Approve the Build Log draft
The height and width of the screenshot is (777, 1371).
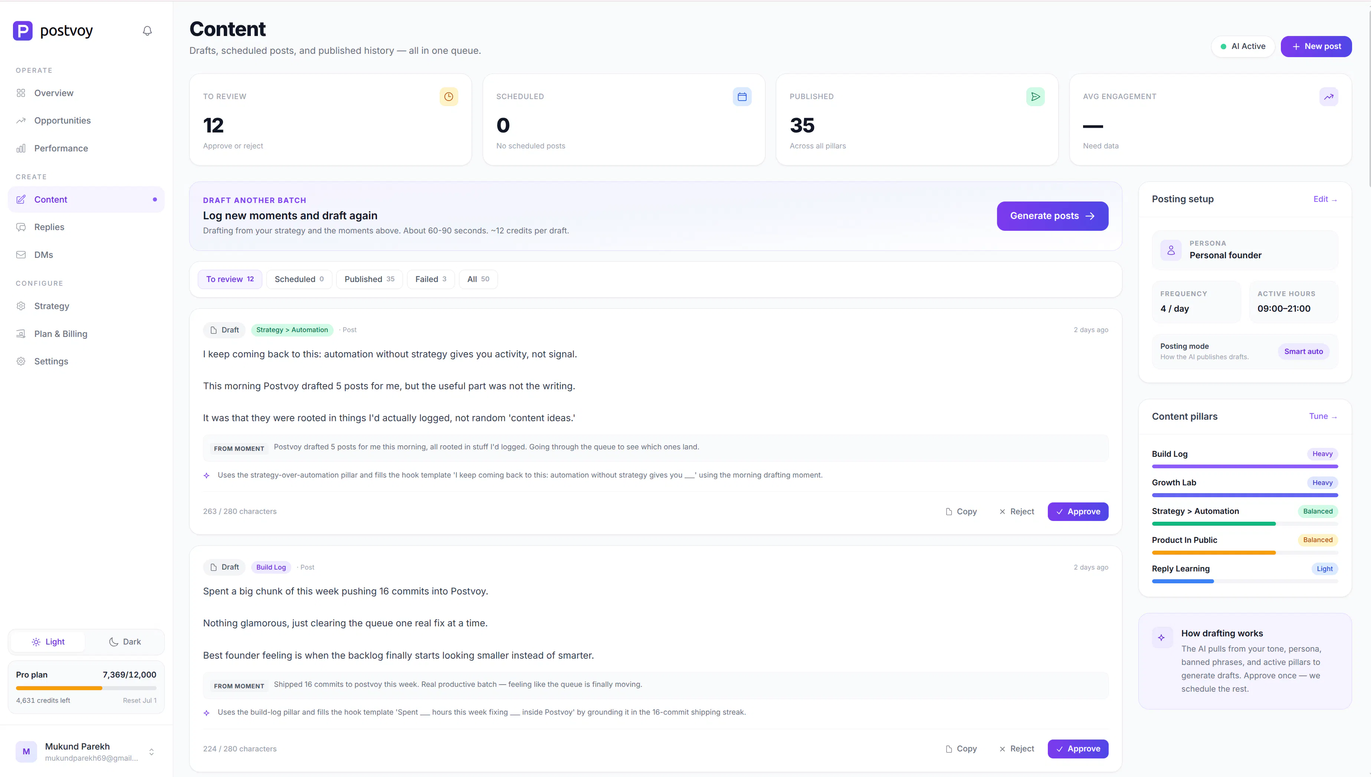(x=1078, y=749)
